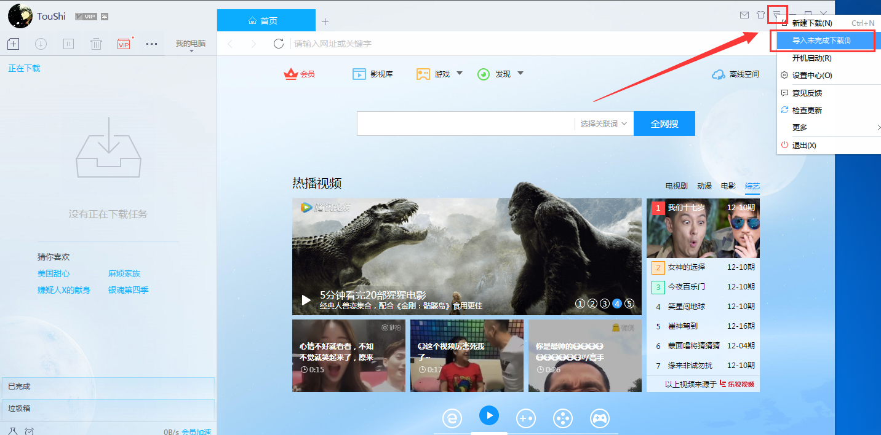Select 开机启动(R) menu item
The height and width of the screenshot is (435, 881).
tap(828, 58)
